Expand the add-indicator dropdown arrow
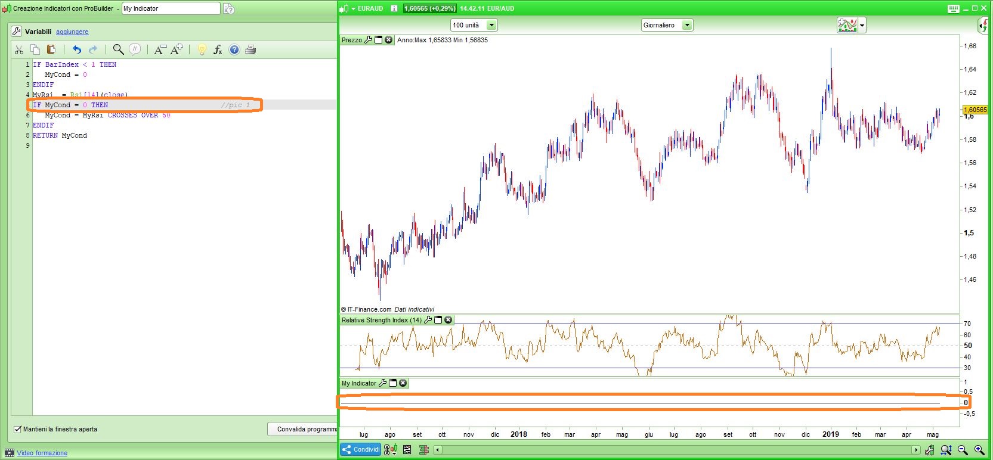The width and height of the screenshot is (993, 460). pyautogui.click(x=862, y=26)
